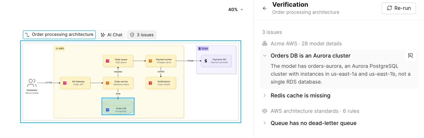Screen dimensions: 424x138
Task: Click the AWS group label
Action: 60,49
